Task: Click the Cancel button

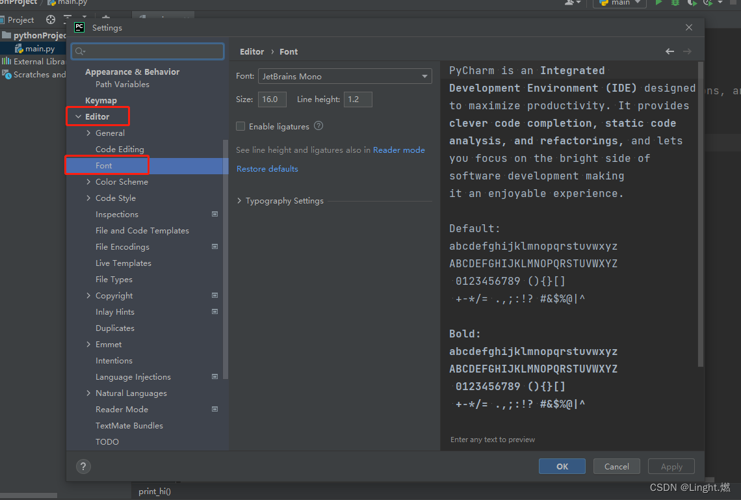Action: (617, 466)
